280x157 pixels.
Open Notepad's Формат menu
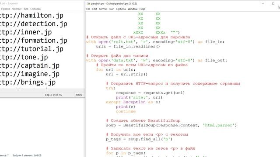point(17,9)
